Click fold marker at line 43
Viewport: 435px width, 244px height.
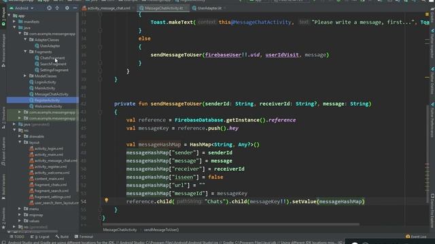[x=101, y=112]
